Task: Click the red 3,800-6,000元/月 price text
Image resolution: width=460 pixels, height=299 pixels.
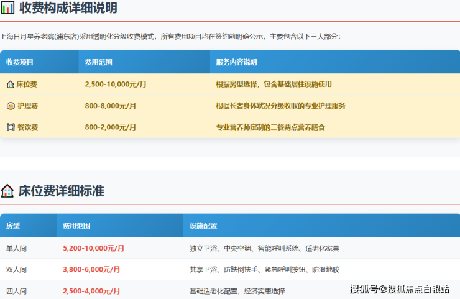Action: pyautogui.click(x=91, y=270)
